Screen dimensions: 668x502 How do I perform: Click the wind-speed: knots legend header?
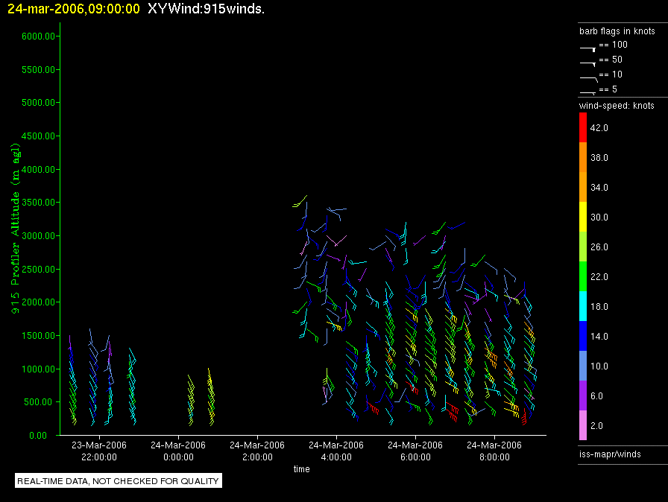[617, 106]
